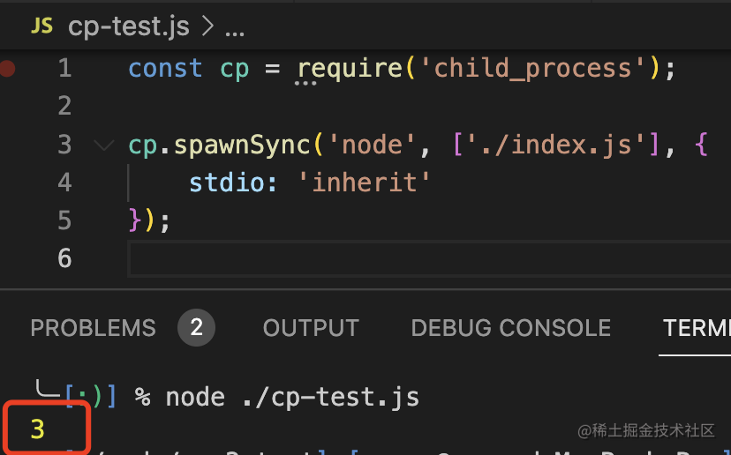Click the problems count badge showing 2
This screenshot has height=455, width=731.
(x=196, y=328)
